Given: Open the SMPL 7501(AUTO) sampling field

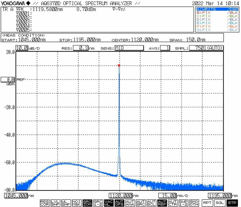Looking at the screenshot, I should coord(206,48).
